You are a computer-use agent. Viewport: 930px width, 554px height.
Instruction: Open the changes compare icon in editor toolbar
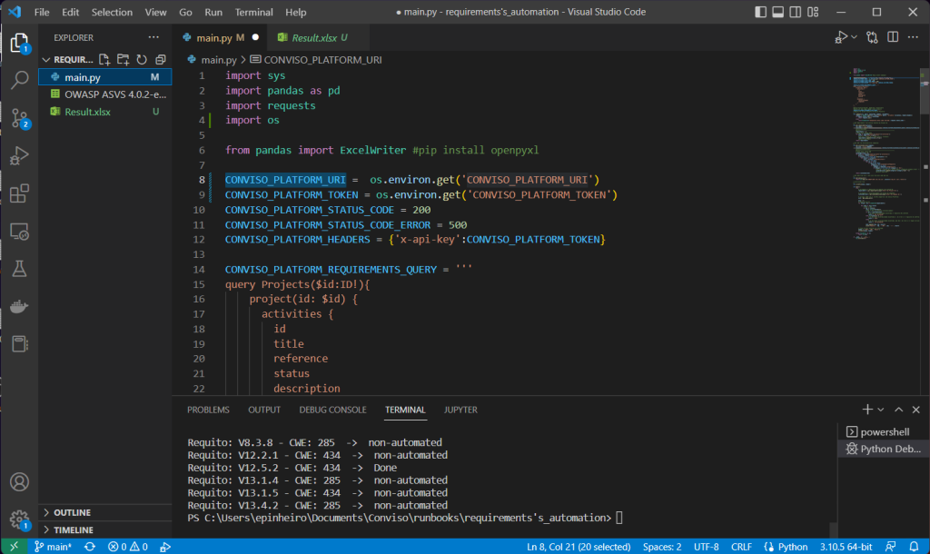[x=872, y=37]
